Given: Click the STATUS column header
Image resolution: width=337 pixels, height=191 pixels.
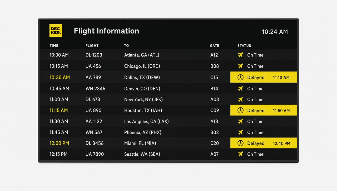Looking at the screenshot, I should 244,46.
